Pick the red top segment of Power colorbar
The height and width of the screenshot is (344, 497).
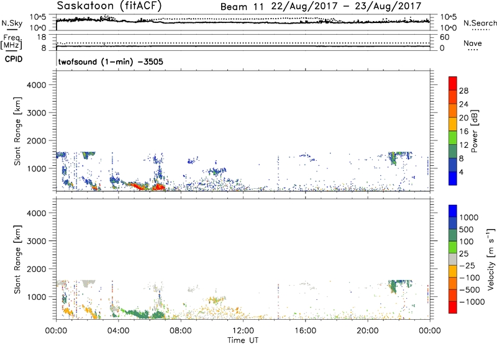click(x=453, y=83)
